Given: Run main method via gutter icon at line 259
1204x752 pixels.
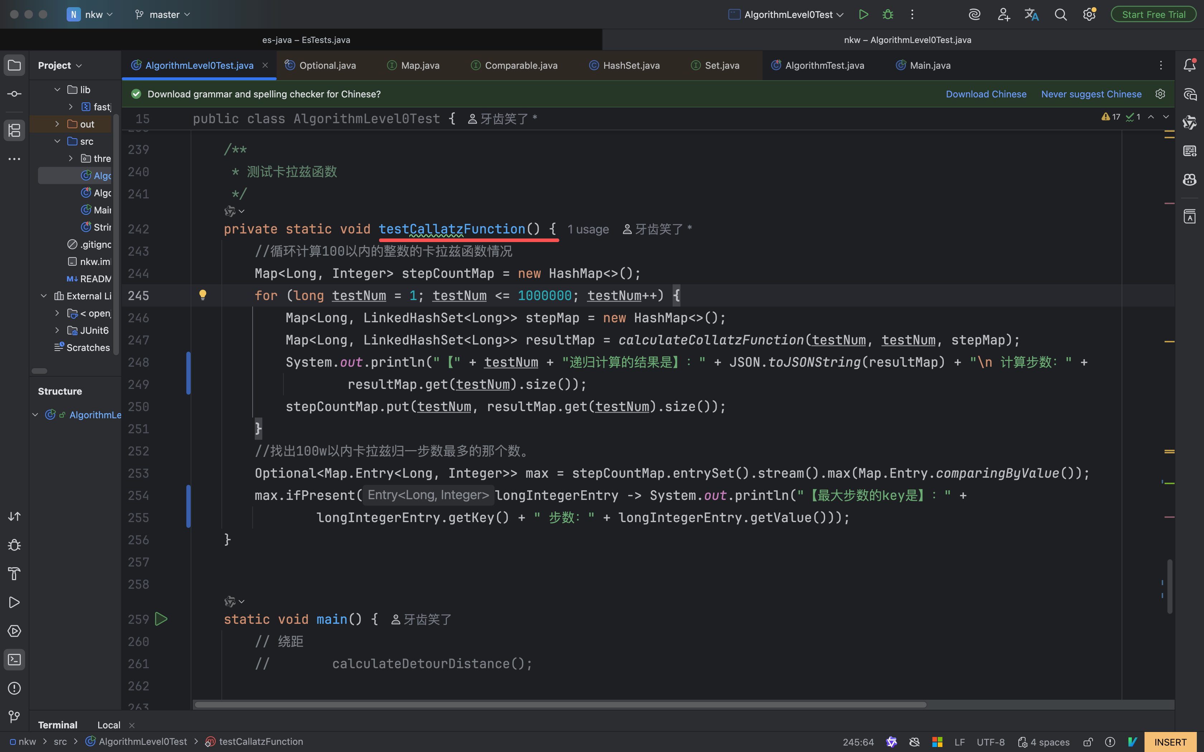Looking at the screenshot, I should coord(161,619).
